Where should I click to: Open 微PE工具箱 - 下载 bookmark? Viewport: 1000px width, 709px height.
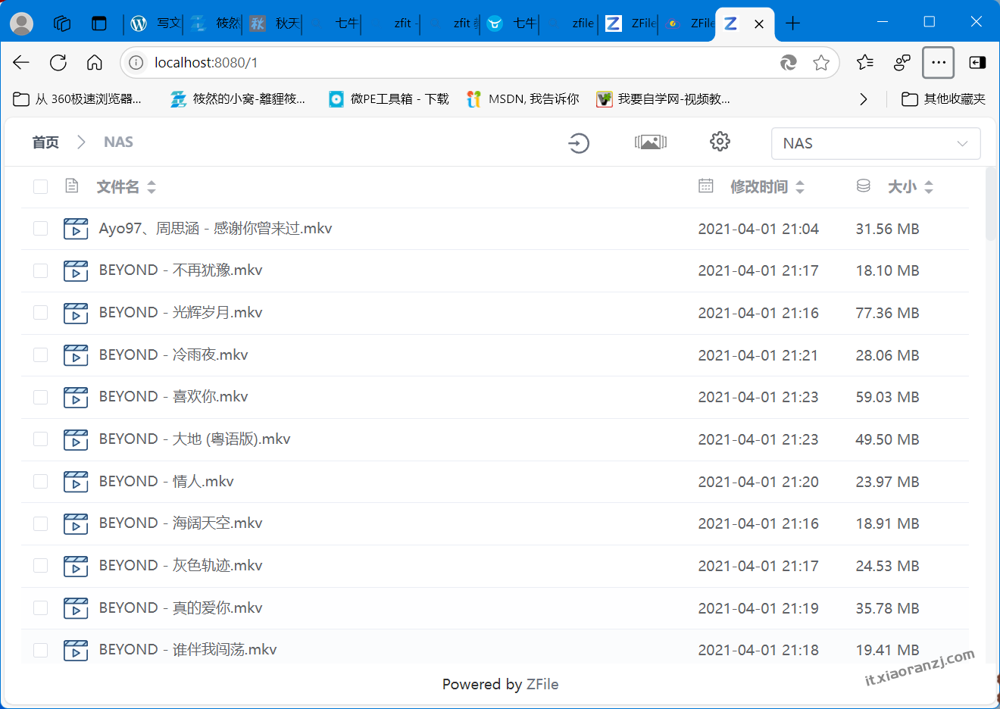coord(389,99)
